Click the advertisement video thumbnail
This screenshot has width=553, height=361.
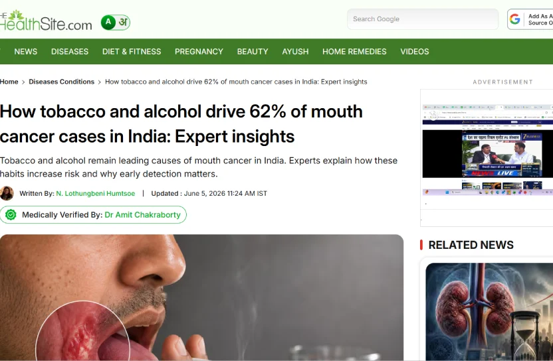[488, 151]
